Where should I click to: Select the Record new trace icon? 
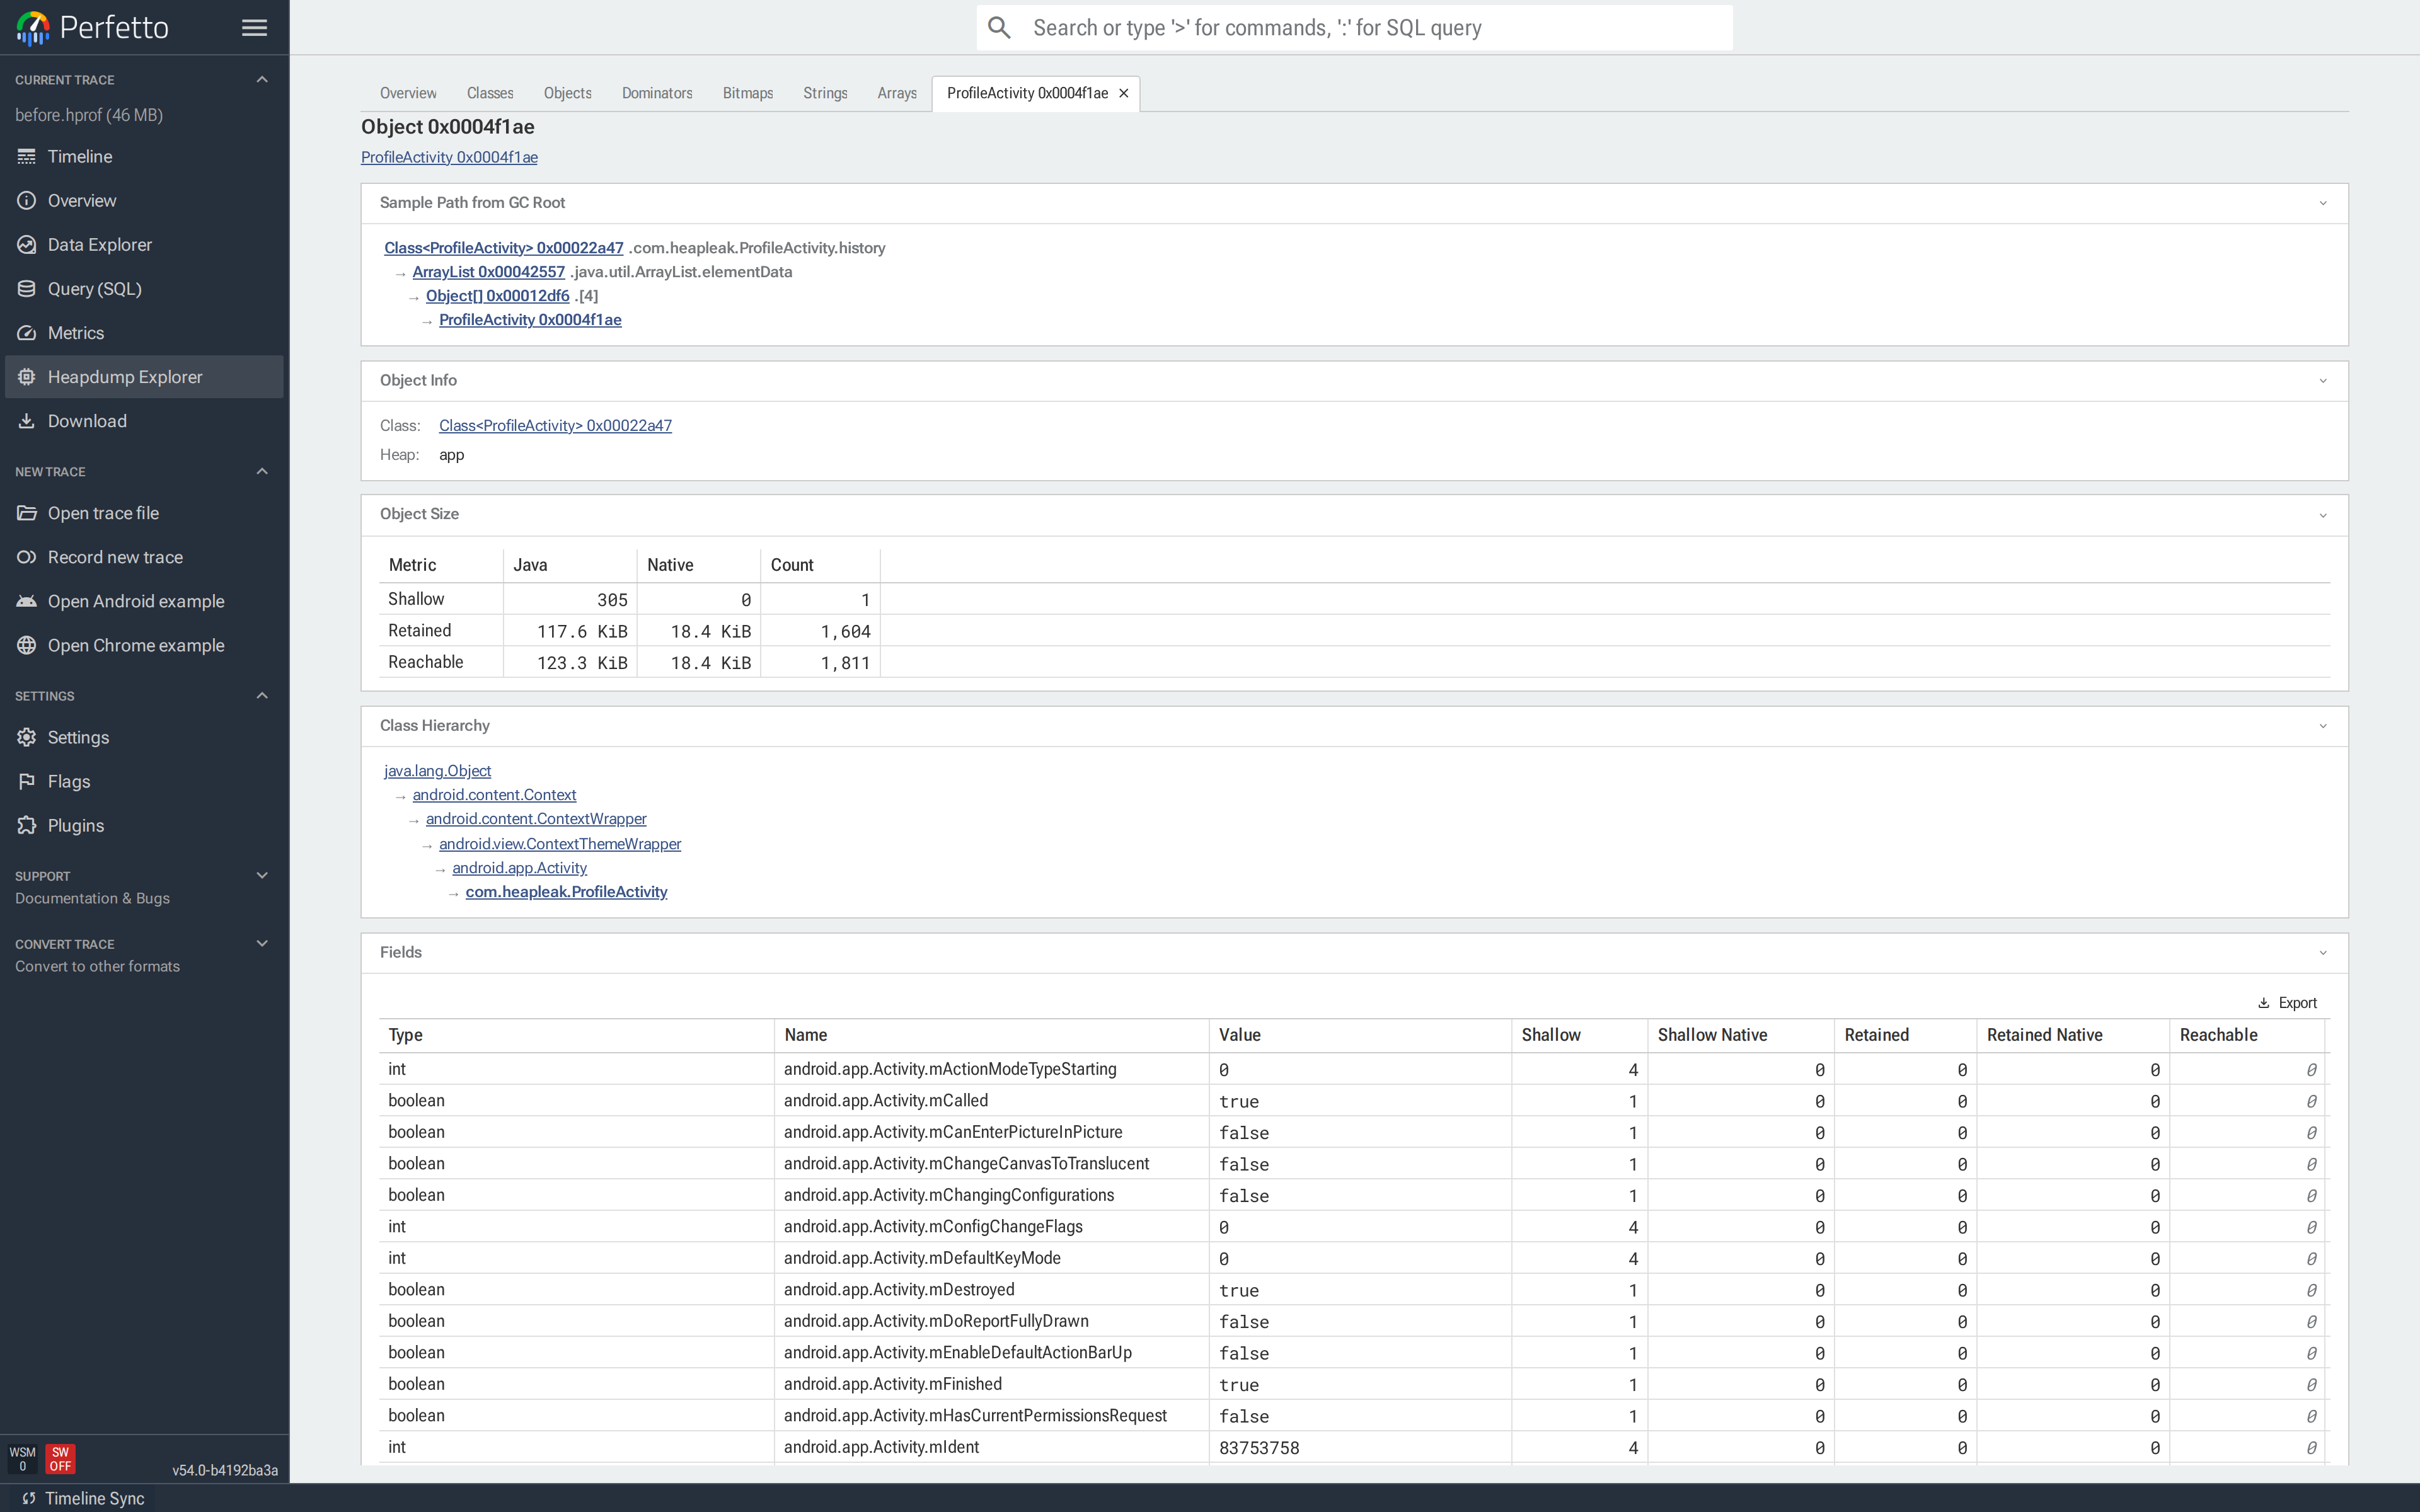(27, 557)
